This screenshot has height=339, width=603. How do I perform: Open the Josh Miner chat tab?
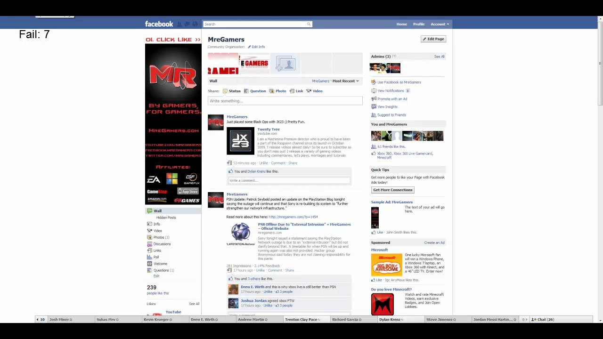coord(71,319)
